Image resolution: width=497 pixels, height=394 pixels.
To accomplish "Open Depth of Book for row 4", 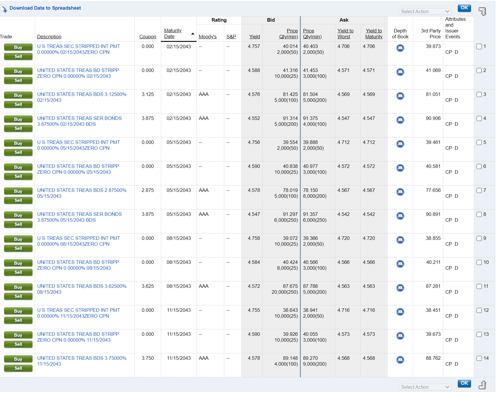I will [400, 120].
